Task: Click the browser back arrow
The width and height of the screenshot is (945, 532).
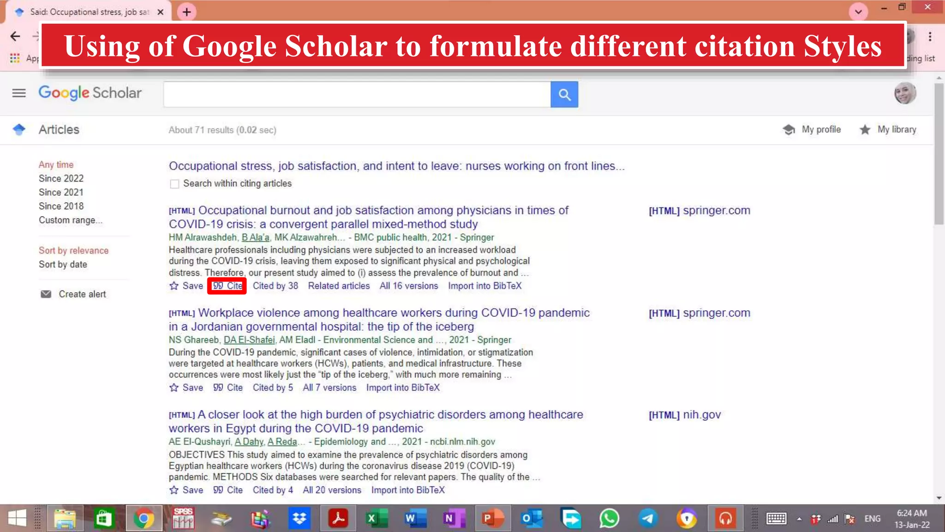Action: pos(15,36)
